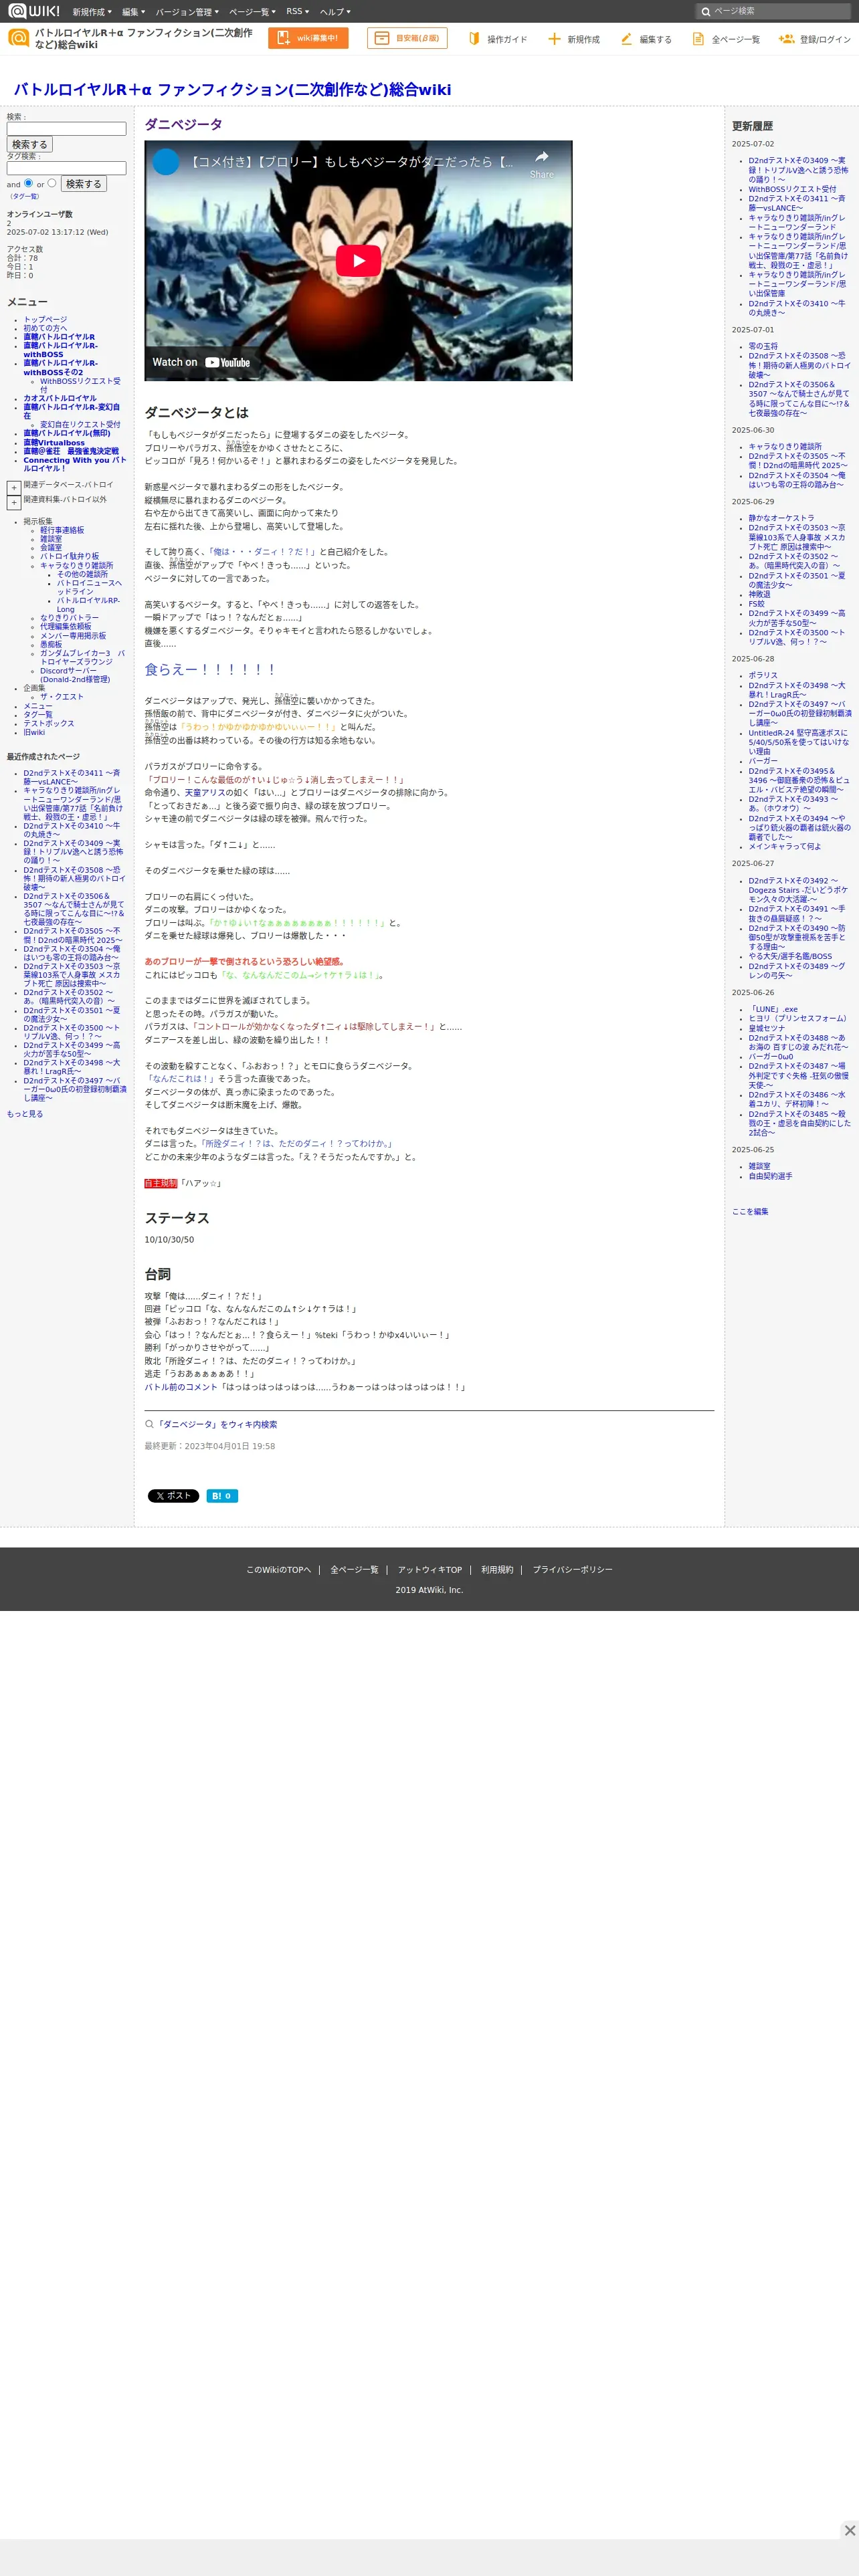Open 「LUNE」.exe in 更新履歴
Screen dimensions: 859x2576
coord(773,1009)
